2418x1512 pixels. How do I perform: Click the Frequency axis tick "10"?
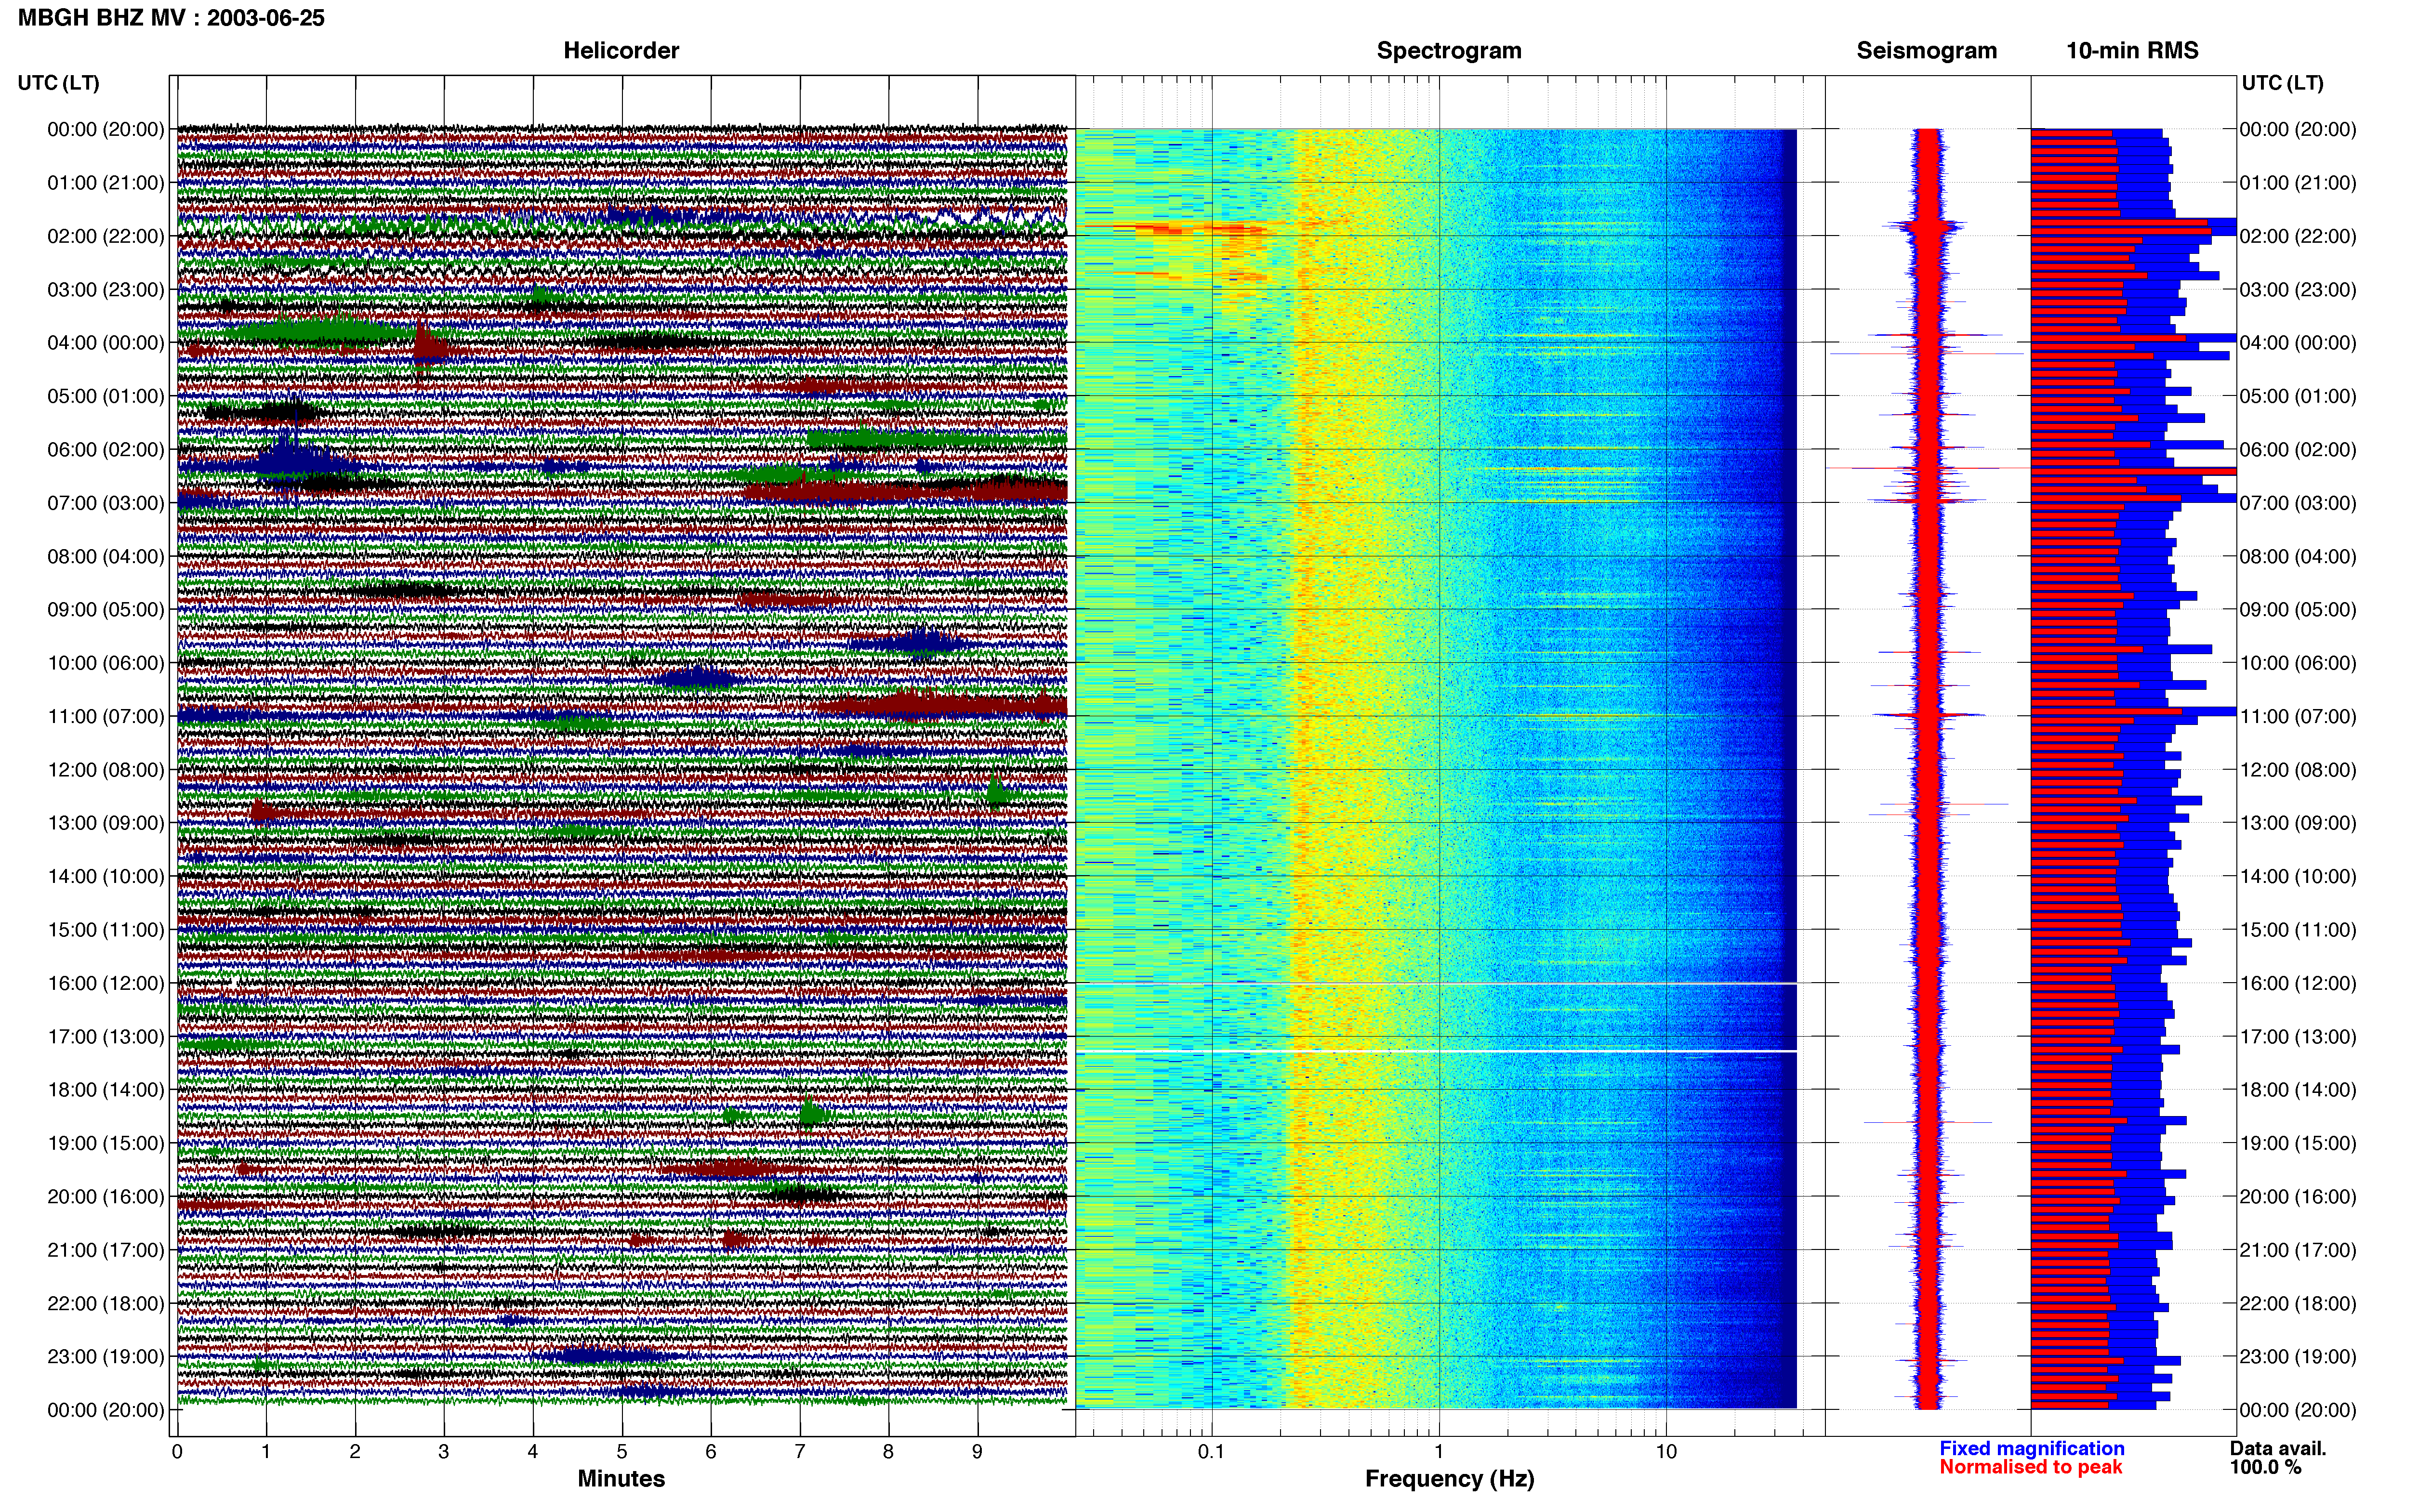[1666, 1452]
